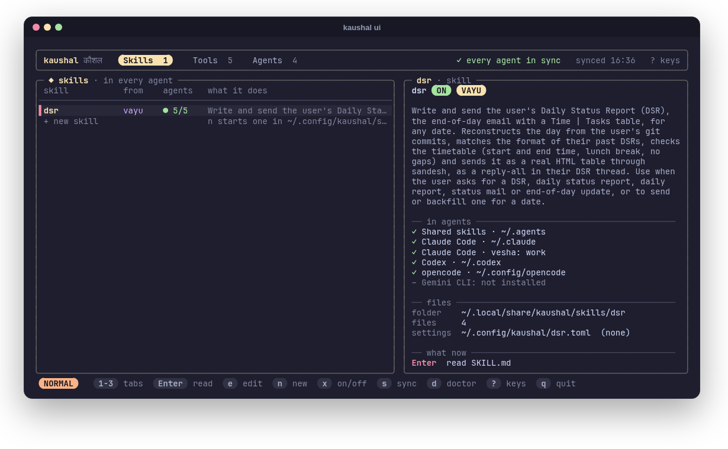Viewport: 728px width, 449px height.
Task: Click the 's' sync key hint
Action: point(384,383)
